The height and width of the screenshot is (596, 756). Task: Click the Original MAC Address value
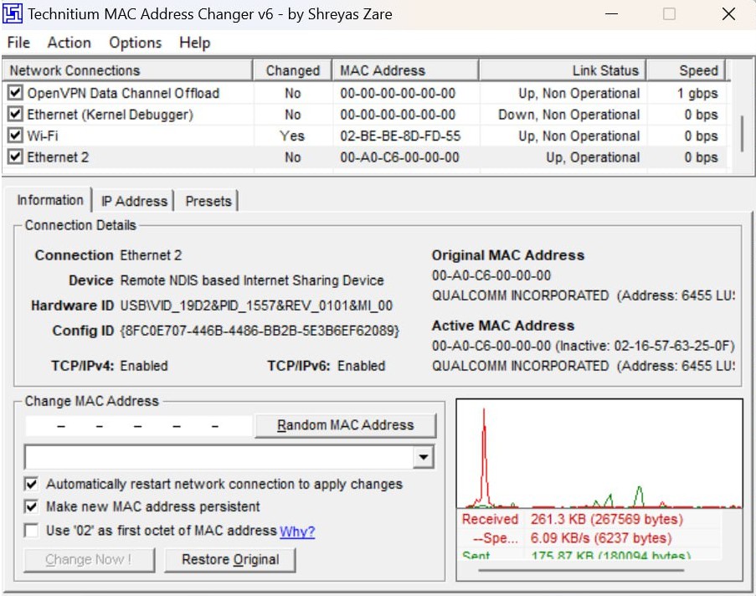491,275
